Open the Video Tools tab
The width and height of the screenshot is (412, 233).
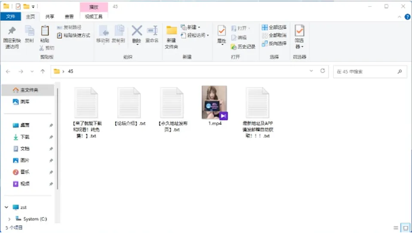pos(94,17)
